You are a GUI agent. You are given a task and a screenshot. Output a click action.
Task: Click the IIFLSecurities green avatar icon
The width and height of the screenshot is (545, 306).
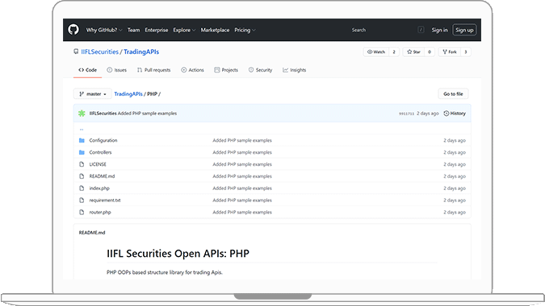pyautogui.click(x=82, y=114)
